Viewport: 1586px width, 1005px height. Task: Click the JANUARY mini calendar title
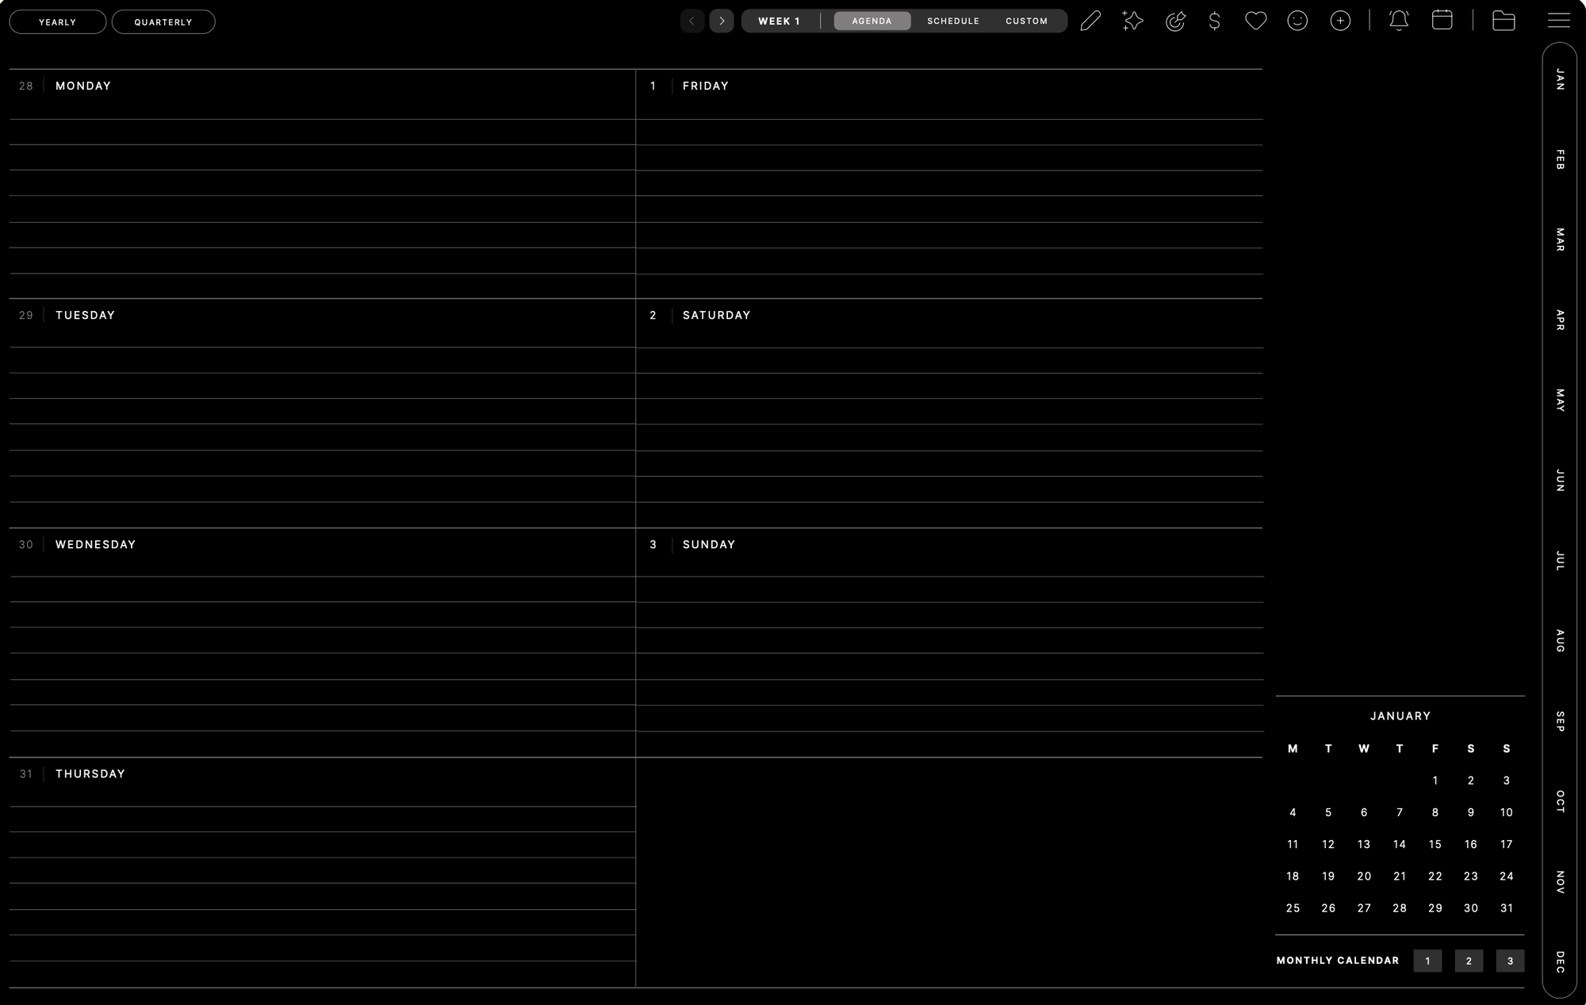[x=1400, y=715]
